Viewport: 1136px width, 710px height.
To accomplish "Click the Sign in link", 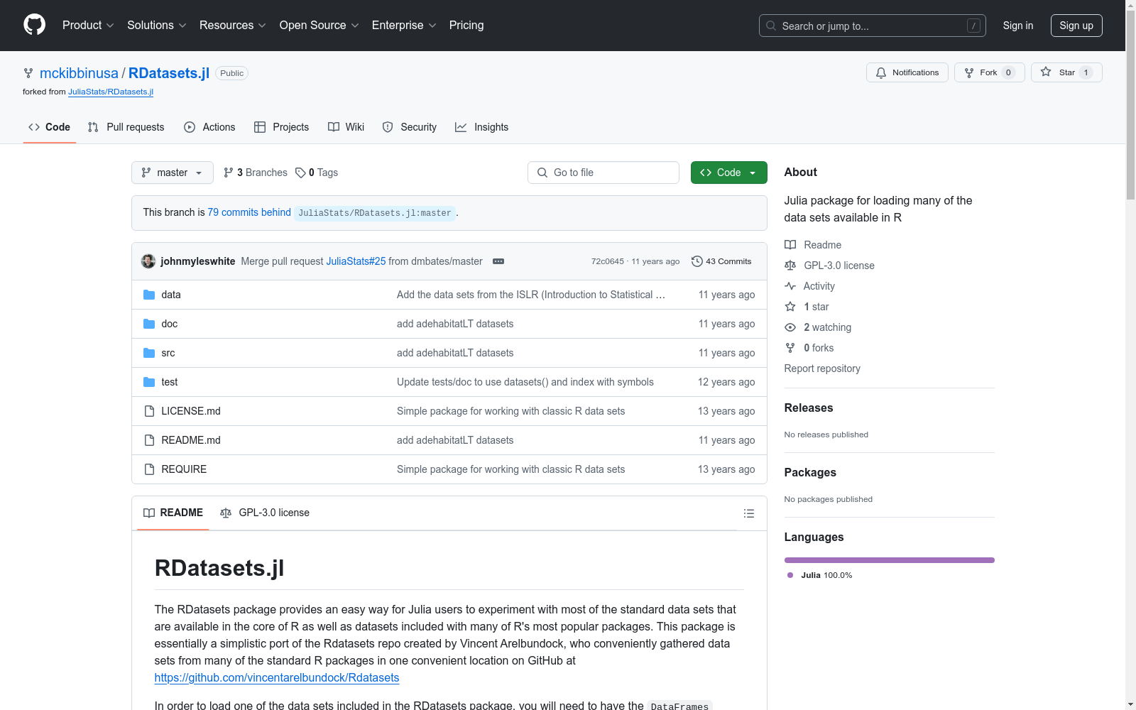I will [1018, 26].
